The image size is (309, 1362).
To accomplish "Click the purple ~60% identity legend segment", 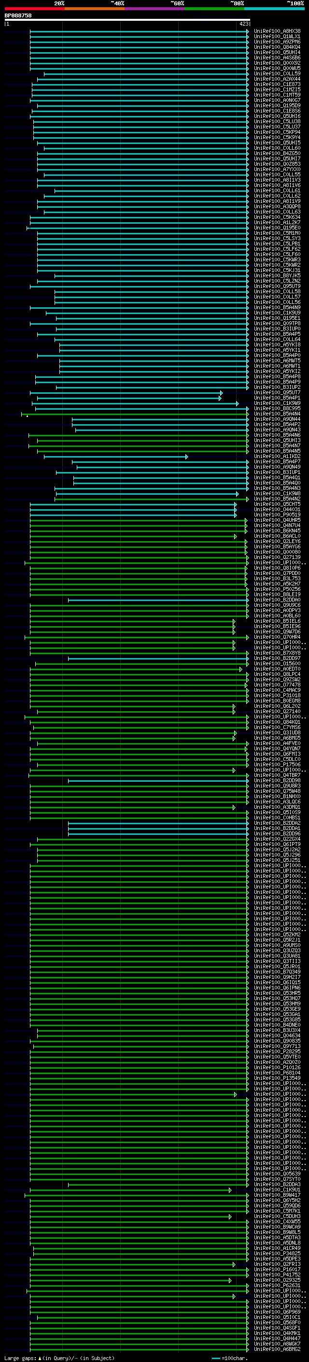I will tap(155, 9).
